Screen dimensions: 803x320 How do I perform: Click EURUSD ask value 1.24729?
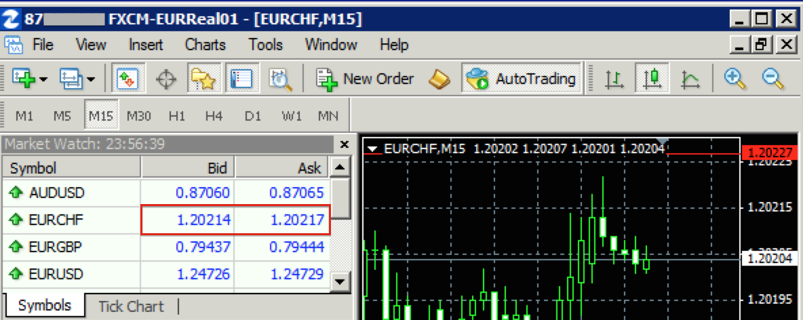[x=297, y=274]
